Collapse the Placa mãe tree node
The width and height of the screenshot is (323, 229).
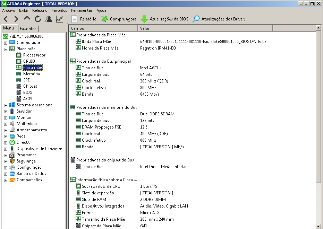click(6, 49)
